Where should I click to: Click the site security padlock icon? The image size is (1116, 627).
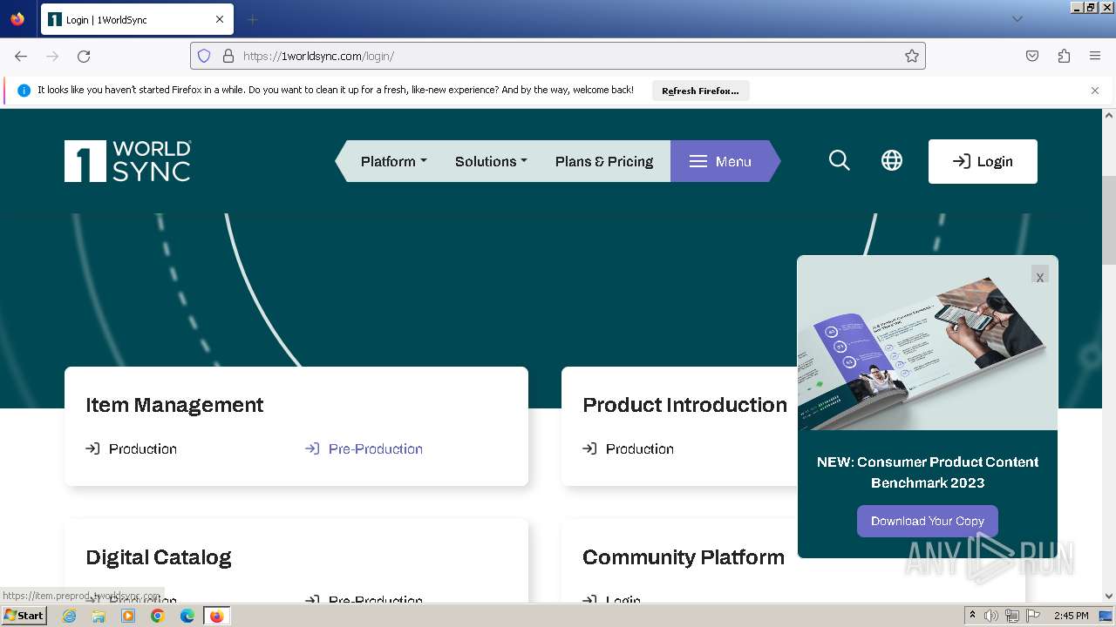click(x=228, y=56)
